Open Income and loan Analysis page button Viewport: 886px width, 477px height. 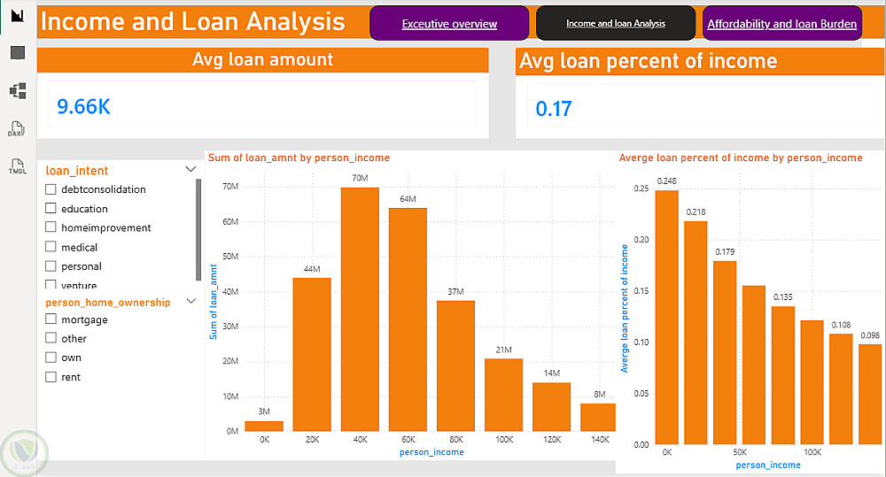(616, 23)
